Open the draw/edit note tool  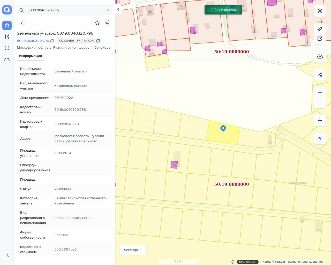tap(320, 39)
